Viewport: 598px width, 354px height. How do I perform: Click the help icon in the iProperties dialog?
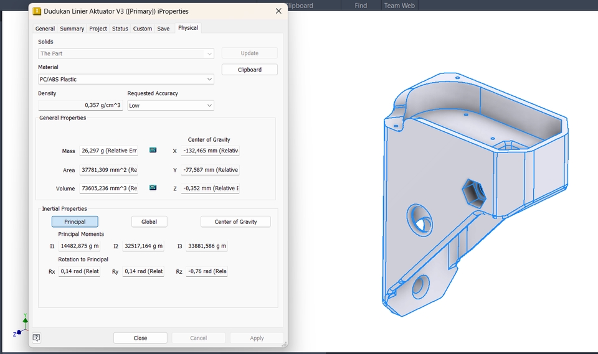coord(36,338)
